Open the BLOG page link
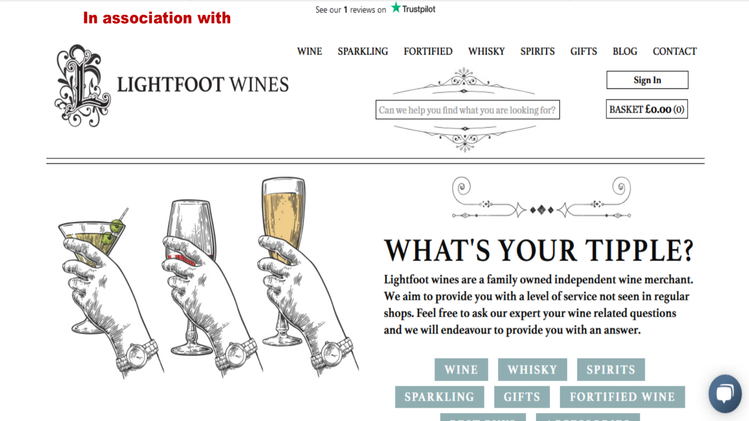The width and height of the screenshot is (749, 421). click(625, 51)
